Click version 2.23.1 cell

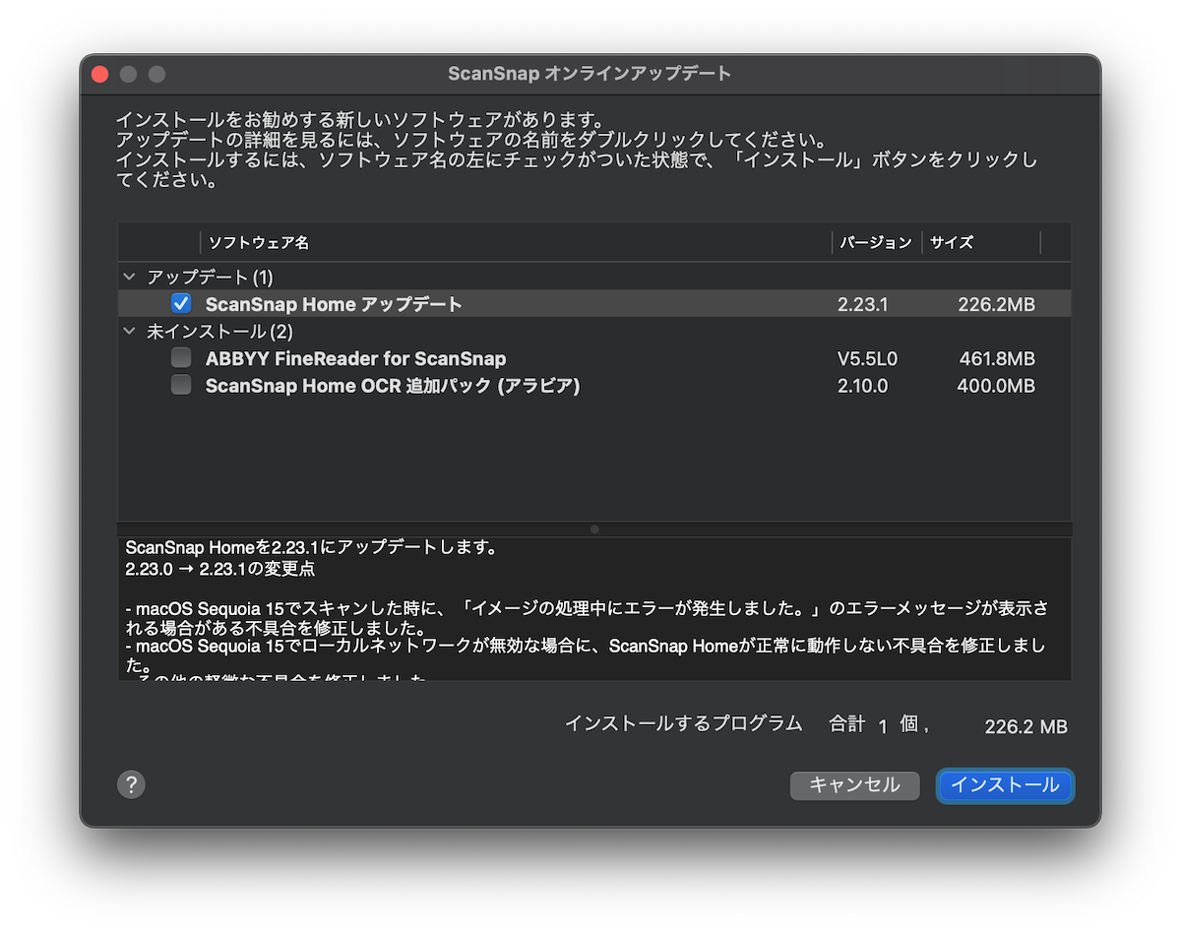point(863,305)
